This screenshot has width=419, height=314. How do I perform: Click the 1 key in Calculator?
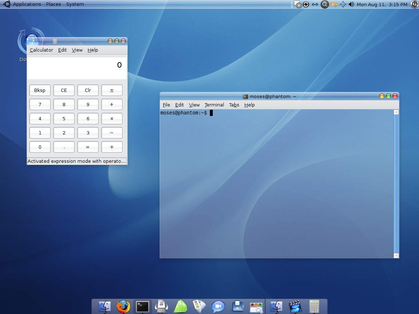tap(40, 133)
